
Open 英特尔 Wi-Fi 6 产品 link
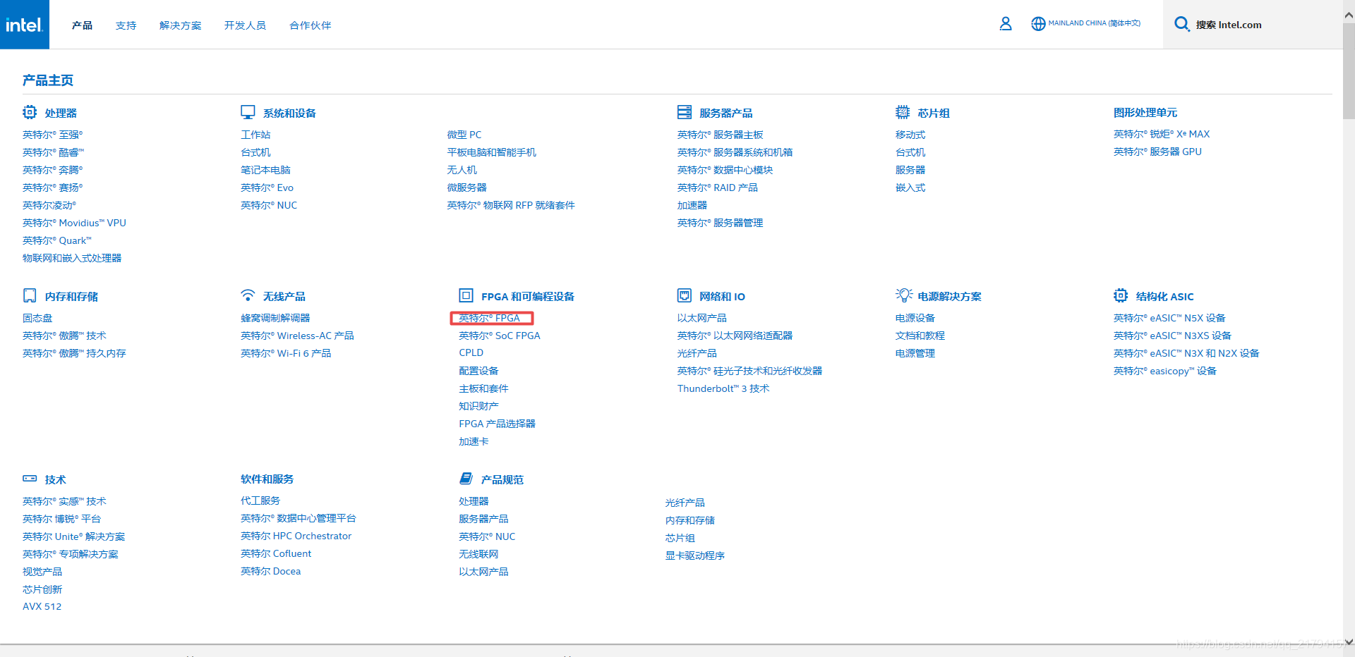click(286, 353)
